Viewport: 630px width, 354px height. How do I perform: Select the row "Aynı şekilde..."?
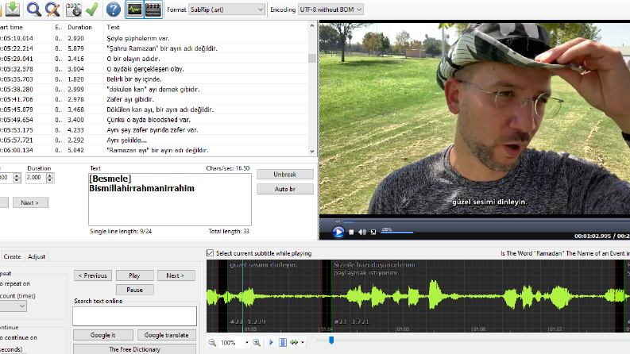click(155, 140)
